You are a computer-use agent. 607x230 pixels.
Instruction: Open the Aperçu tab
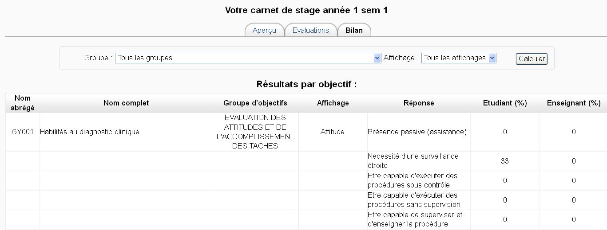tap(264, 30)
